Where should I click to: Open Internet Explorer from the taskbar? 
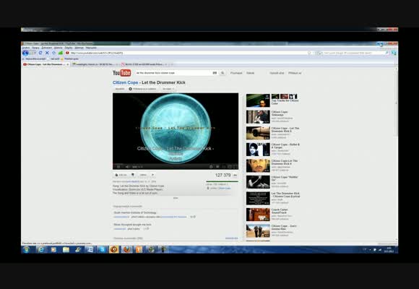coord(41,249)
